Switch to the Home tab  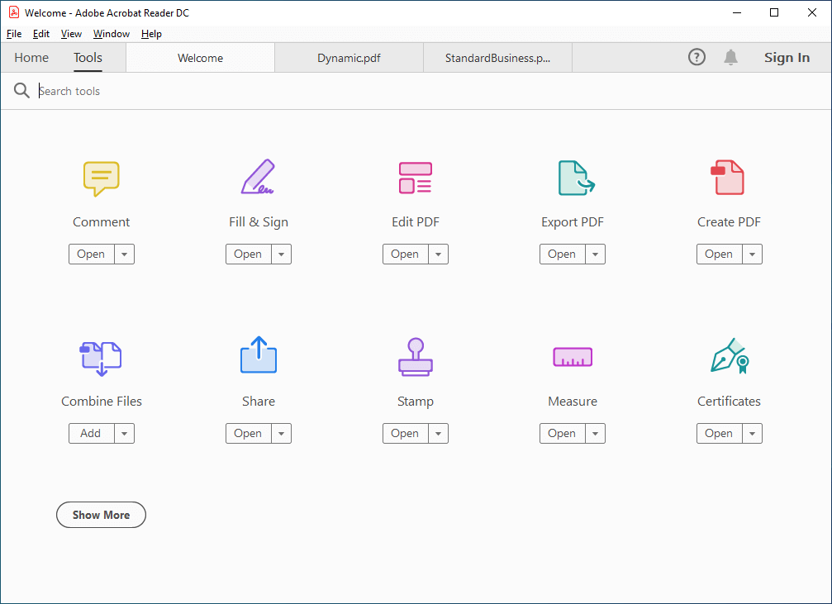pos(31,57)
